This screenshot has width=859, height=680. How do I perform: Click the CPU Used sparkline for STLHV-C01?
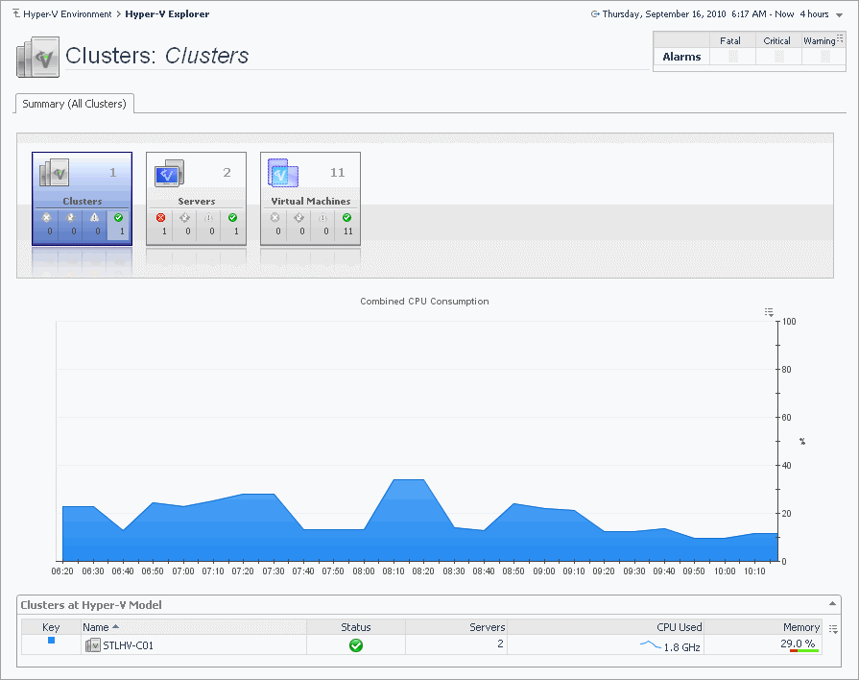[x=650, y=645]
